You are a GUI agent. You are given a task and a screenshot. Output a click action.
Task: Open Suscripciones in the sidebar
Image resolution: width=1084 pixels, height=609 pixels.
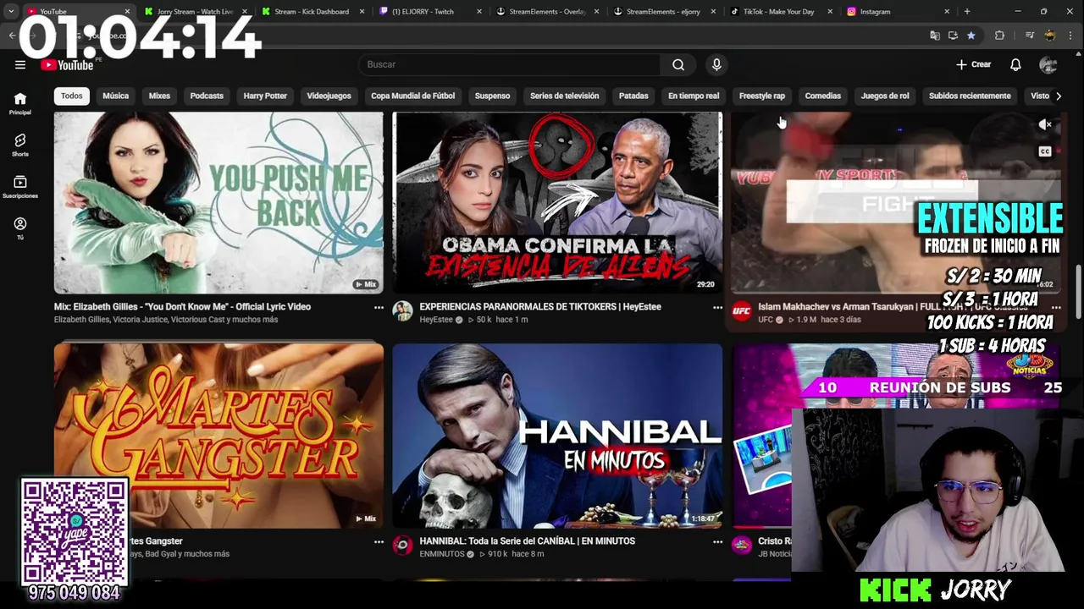(20, 187)
